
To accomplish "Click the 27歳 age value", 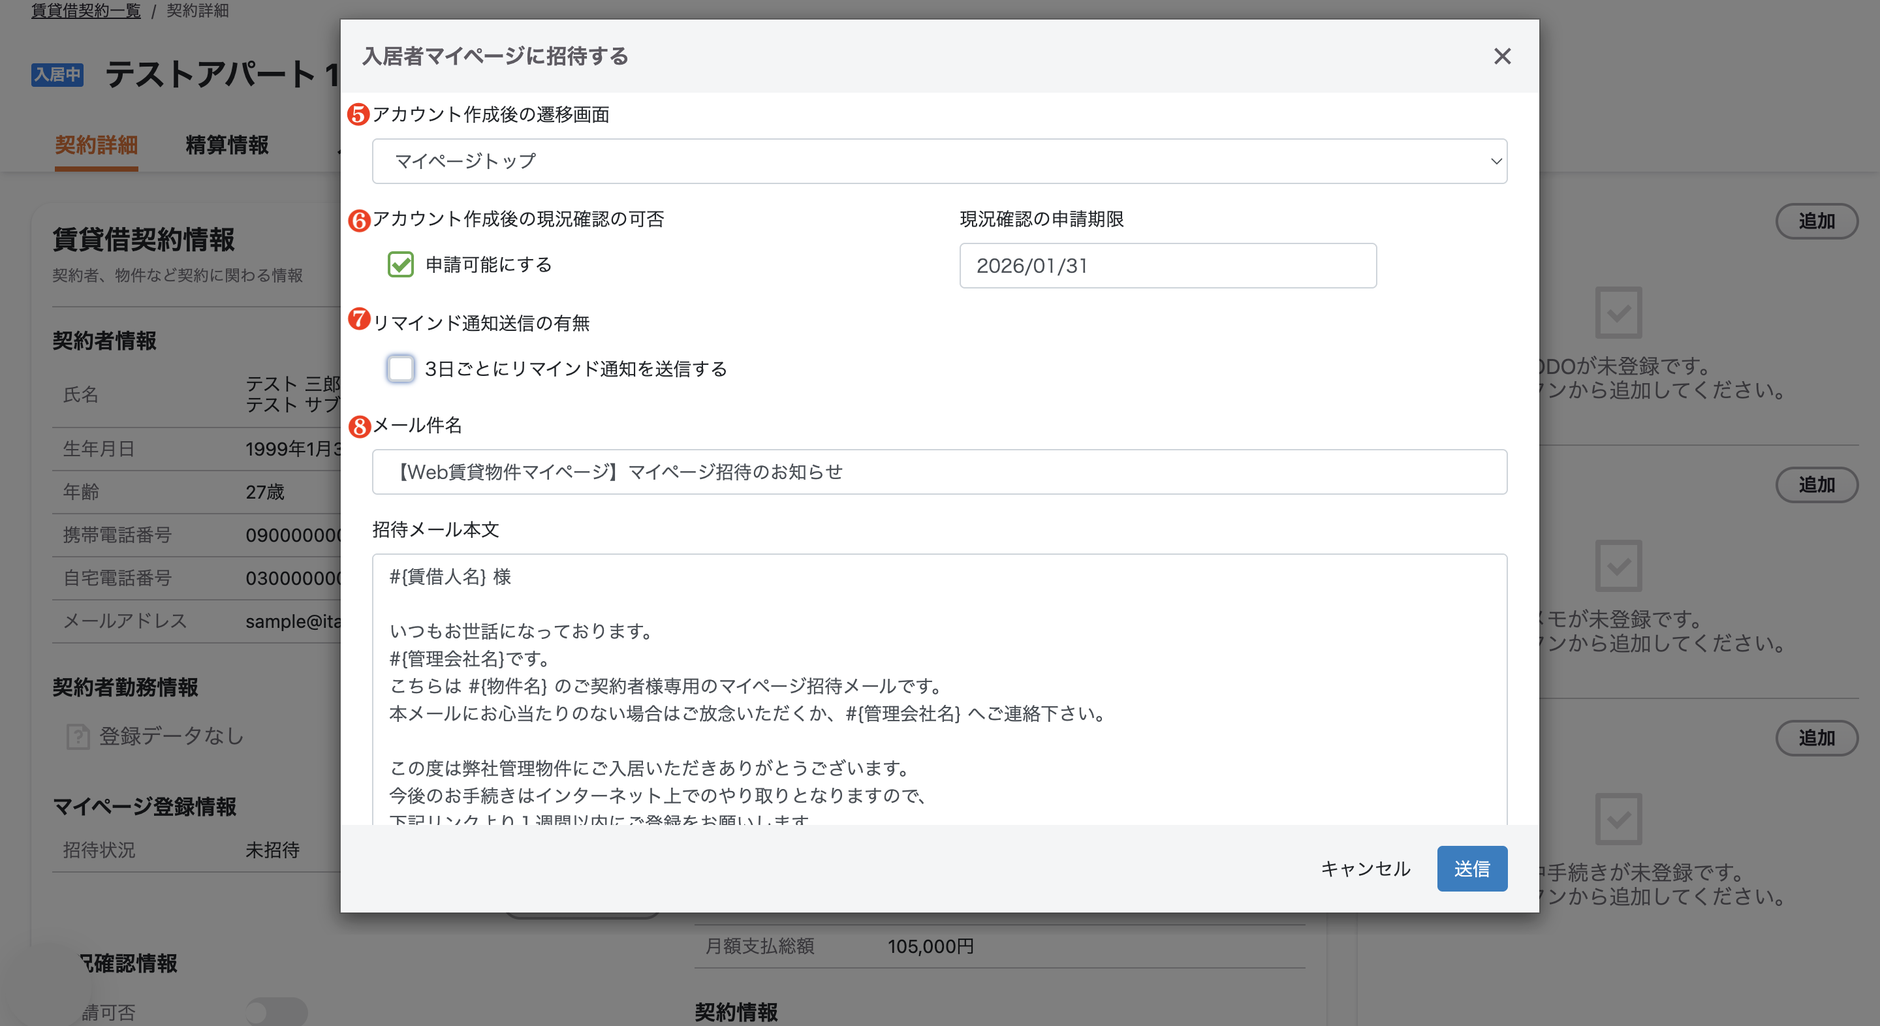I will 265,492.
